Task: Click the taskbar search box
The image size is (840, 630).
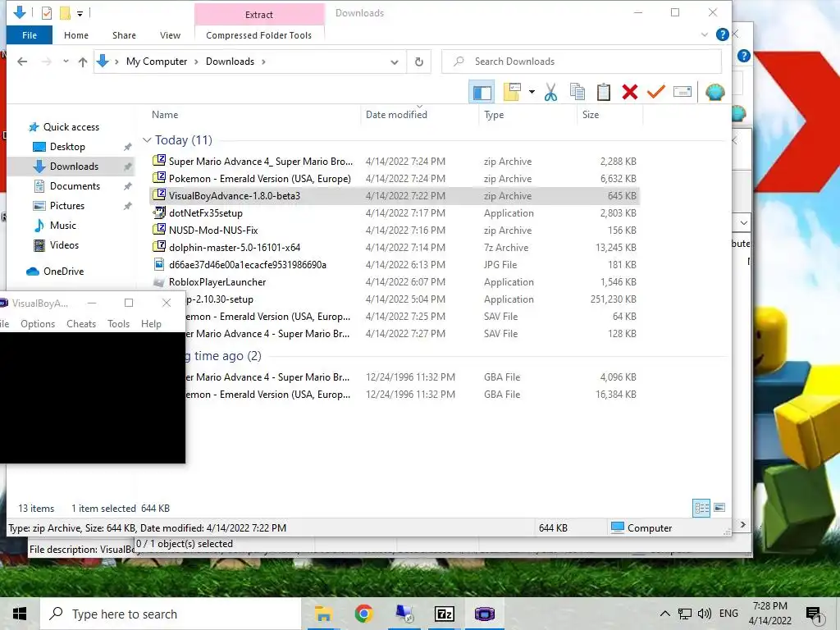Action: click(x=171, y=614)
